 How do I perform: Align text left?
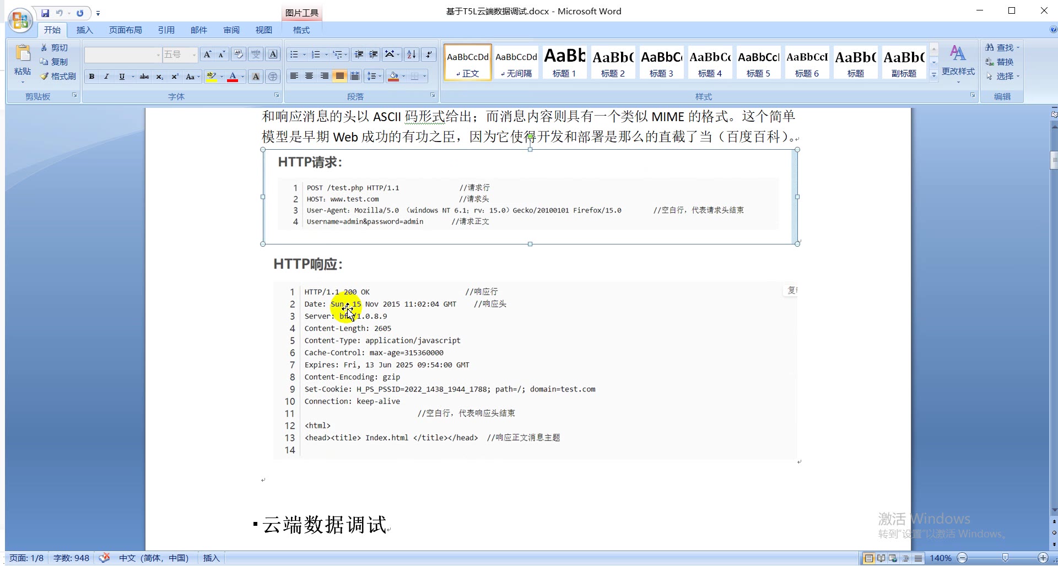point(294,76)
